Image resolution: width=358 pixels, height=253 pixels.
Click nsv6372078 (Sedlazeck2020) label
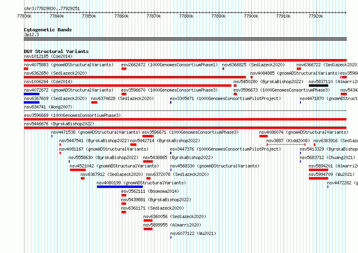177,174
